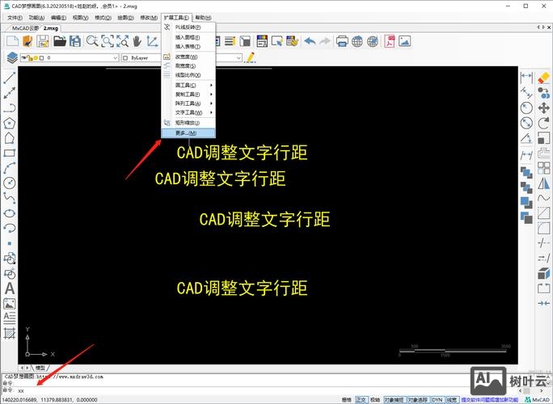Toggle the 对象捕捉 object snap
Viewport: 553px width, 404px height.
(394, 400)
